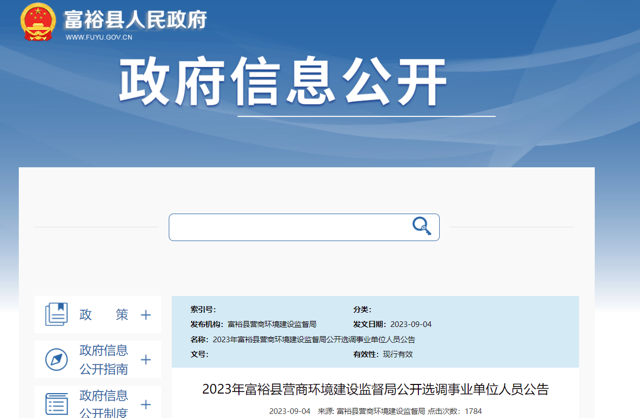Click the compass icon beside 政府信息公开指南

click(56, 360)
